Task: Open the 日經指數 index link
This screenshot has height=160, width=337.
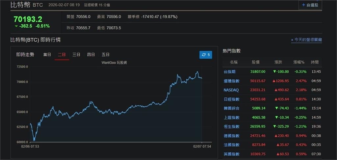Action: pyautogui.click(x=231, y=99)
